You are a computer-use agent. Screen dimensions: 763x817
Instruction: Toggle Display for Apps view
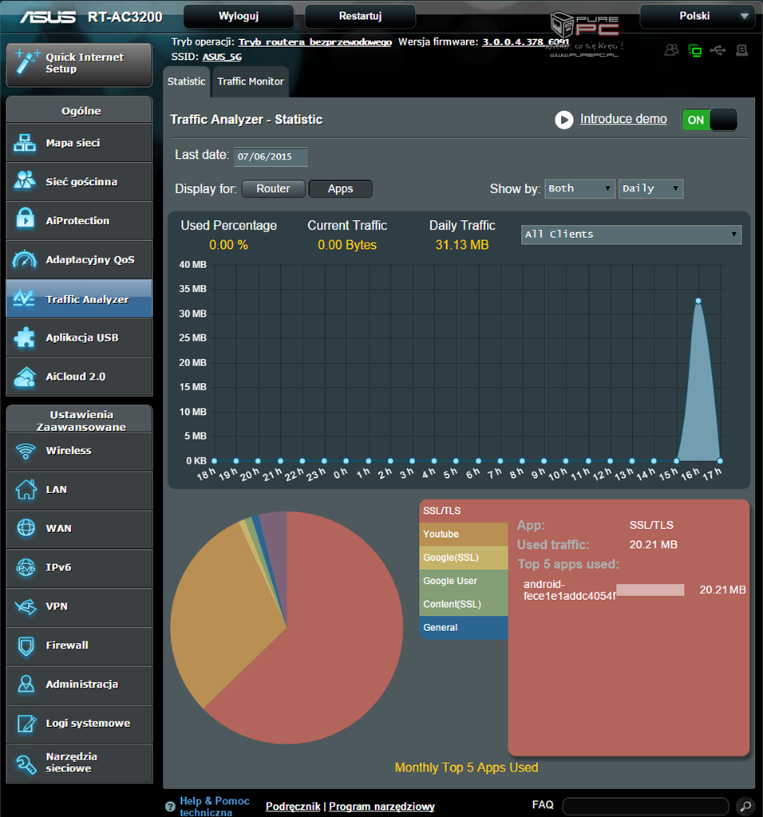point(340,188)
